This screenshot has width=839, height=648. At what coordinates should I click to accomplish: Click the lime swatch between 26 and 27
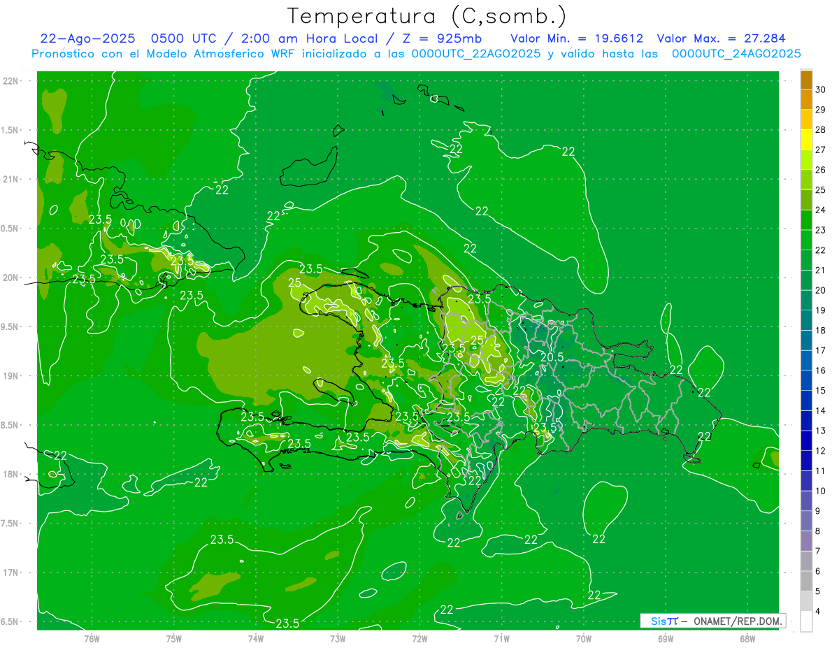[x=806, y=160]
